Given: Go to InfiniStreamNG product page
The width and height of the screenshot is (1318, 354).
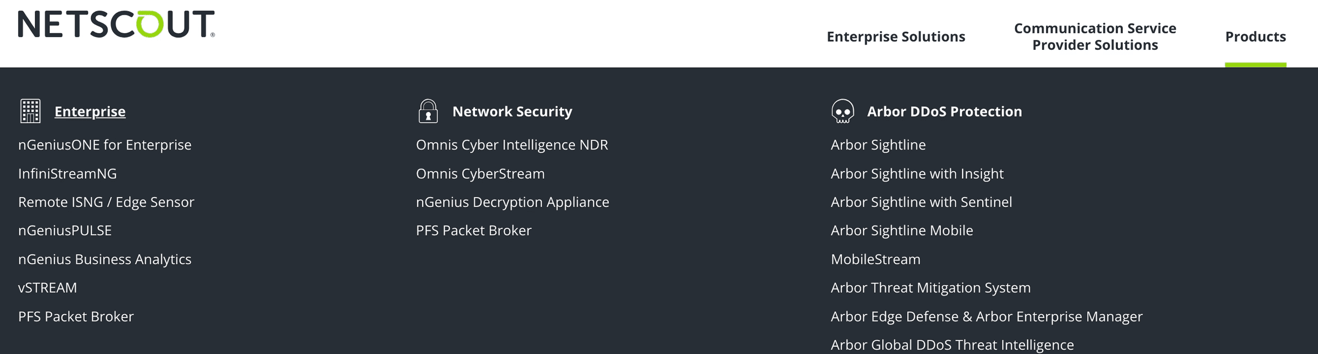Looking at the screenshot, I should coord(67,174).
